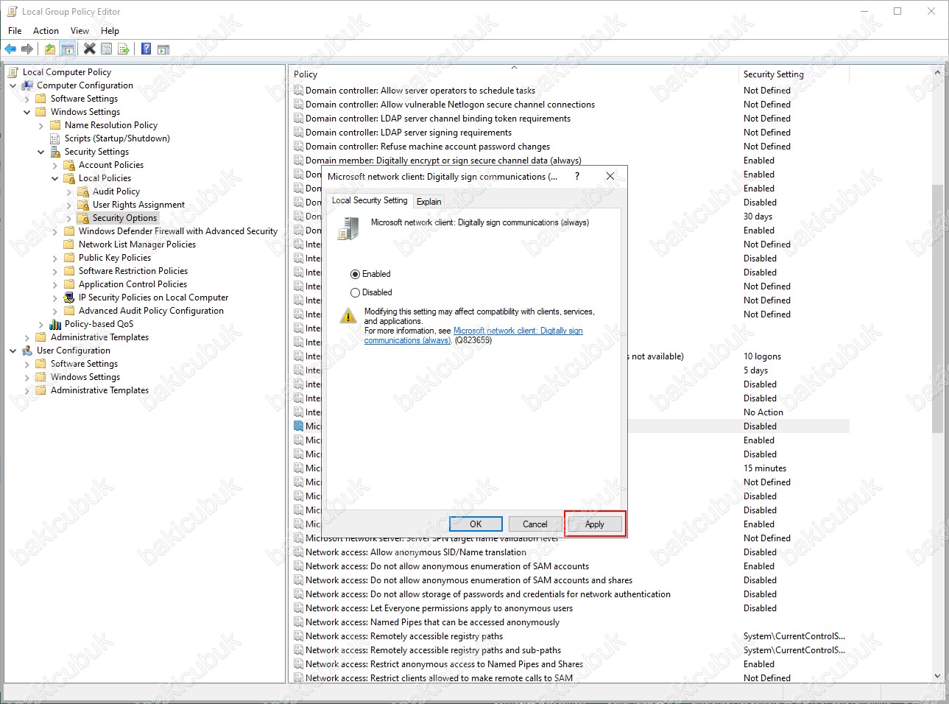The height and width of the screenshot is (704, 949).
Task: Click the policy list vertical scrollbar thumb
Action: [x=937, y=309]
